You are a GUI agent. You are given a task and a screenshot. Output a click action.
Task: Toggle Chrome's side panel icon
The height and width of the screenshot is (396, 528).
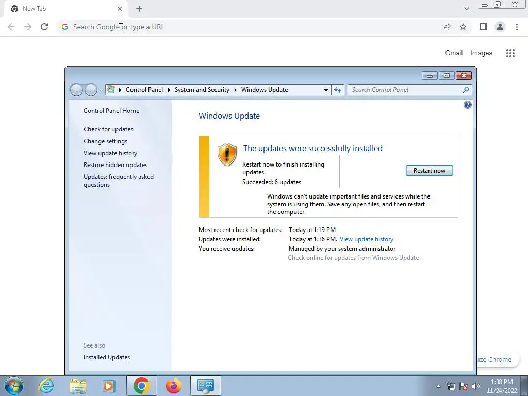tap(484, 27)
